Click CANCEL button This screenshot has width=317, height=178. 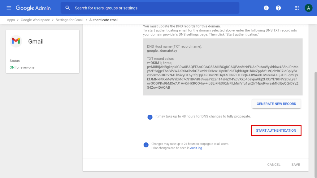(x=274, y=164)
